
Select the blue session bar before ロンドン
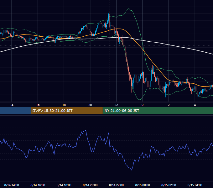pos(15,111)
